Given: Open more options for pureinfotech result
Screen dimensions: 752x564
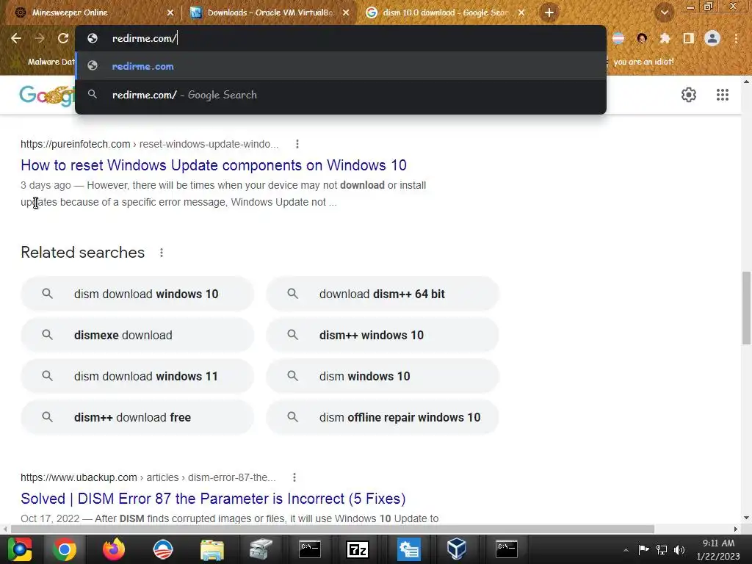Looking at the screenshot, I should click(297, 144).
